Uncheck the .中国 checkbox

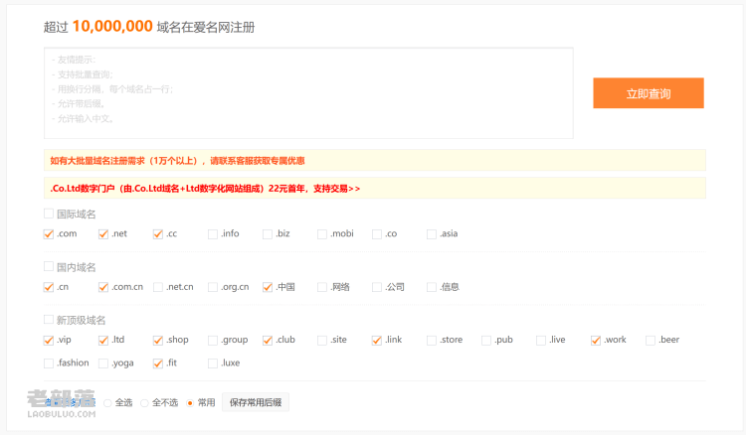(x=268, y=287)
